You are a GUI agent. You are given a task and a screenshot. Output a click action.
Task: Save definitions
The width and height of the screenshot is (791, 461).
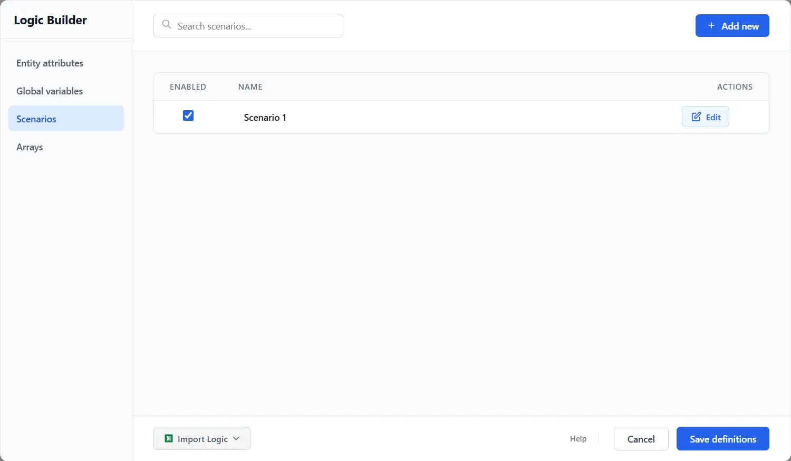722,438
